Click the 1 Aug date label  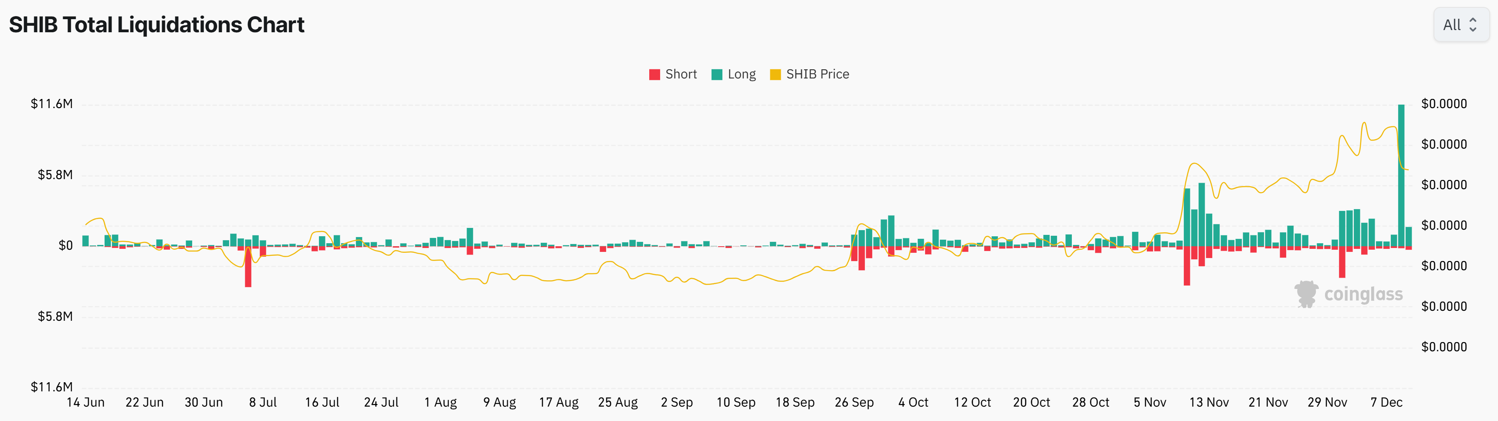pyautogui.click(x=440, y=402)
